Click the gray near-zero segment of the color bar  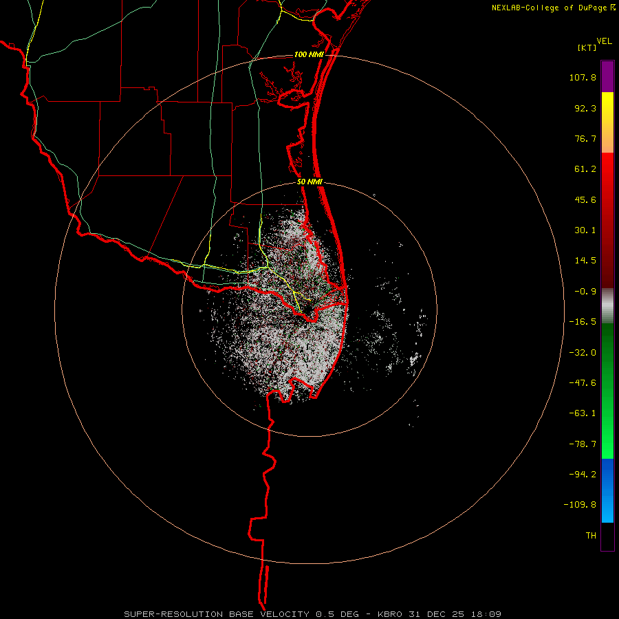tap(607, 306)
